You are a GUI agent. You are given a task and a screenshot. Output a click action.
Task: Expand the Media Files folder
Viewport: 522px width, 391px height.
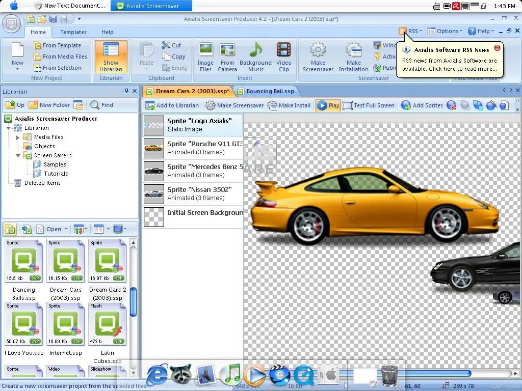pyautogui.click(x=18, y=137)
